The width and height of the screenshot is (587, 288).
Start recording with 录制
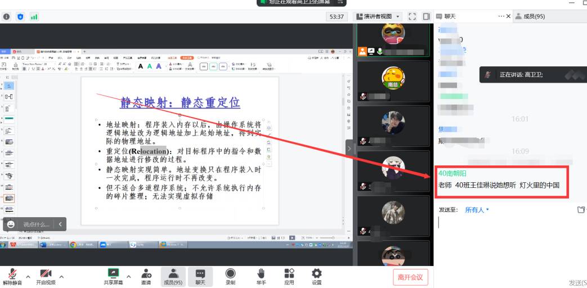pos(230,277)
